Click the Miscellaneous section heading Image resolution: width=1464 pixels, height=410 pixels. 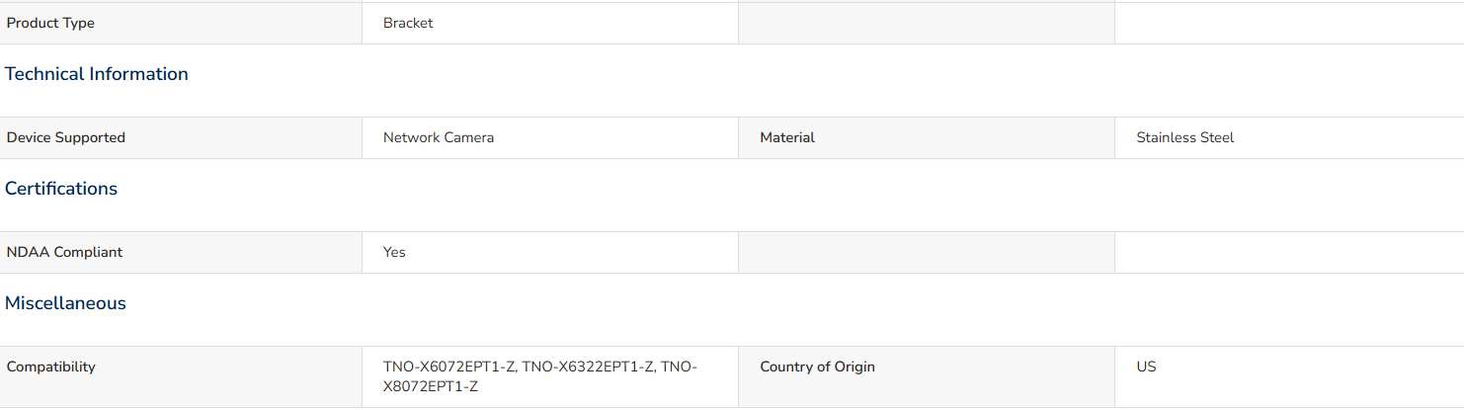pos(65,303)
